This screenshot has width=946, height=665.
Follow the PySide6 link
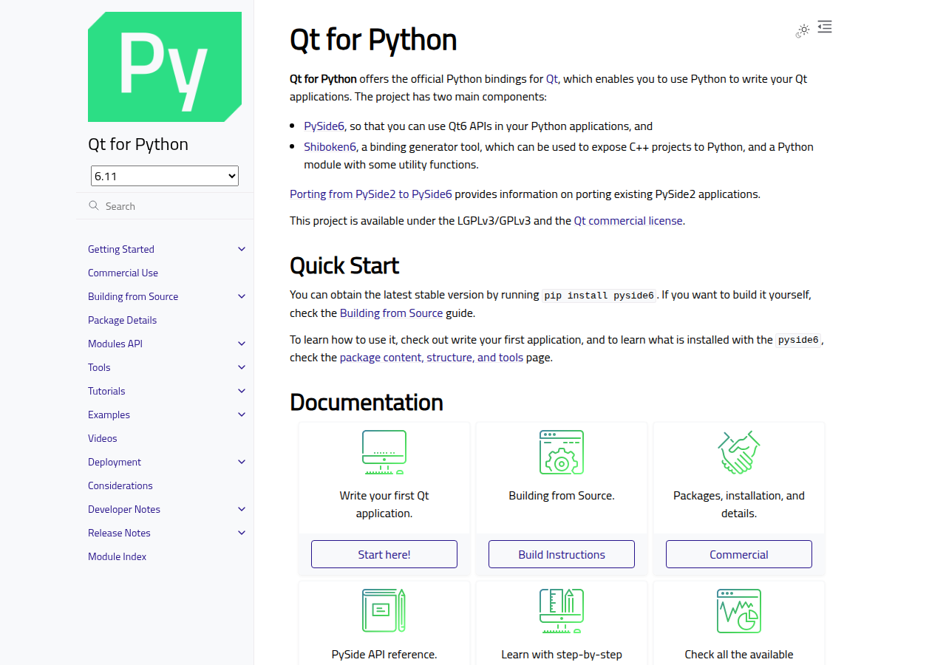click(x=324, y=126)
